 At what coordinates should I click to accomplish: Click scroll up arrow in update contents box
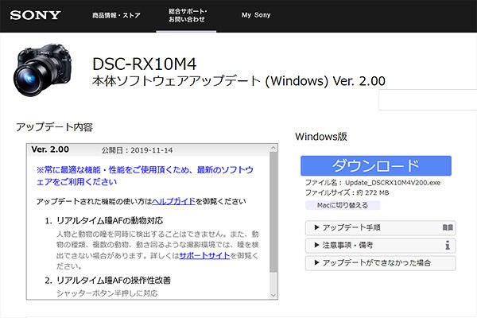(x=273, y=148)
